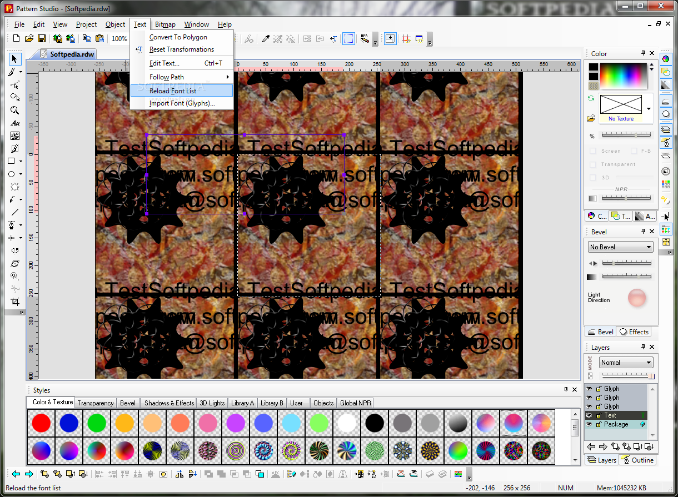Click Reload Font List menu item
678x497 pixels.
pyautogui.click(x=182, y=91)
